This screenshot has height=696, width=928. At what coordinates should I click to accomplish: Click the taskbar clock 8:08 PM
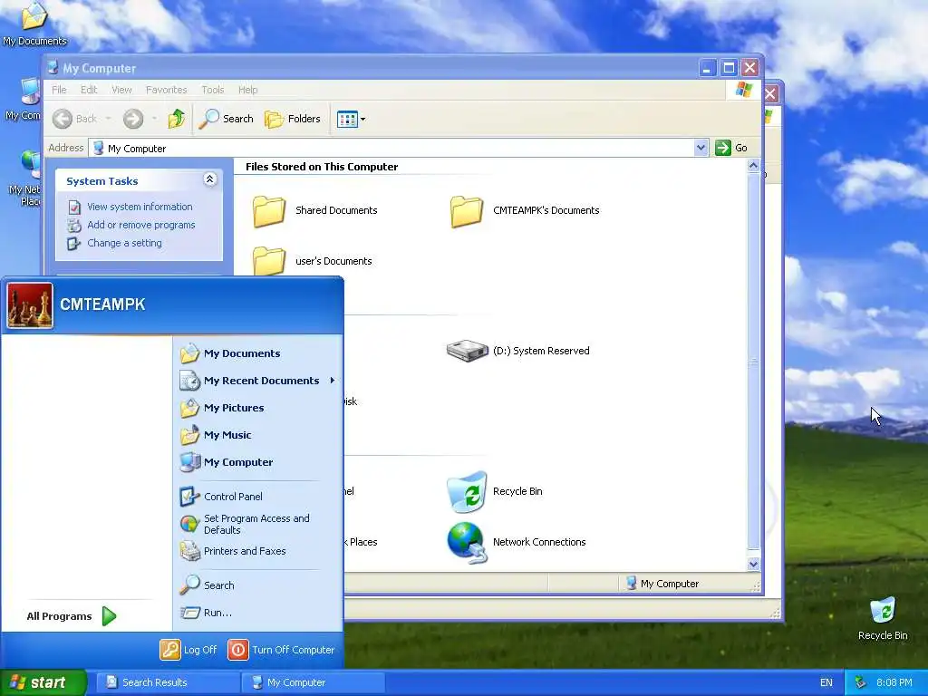pos(894,683)
